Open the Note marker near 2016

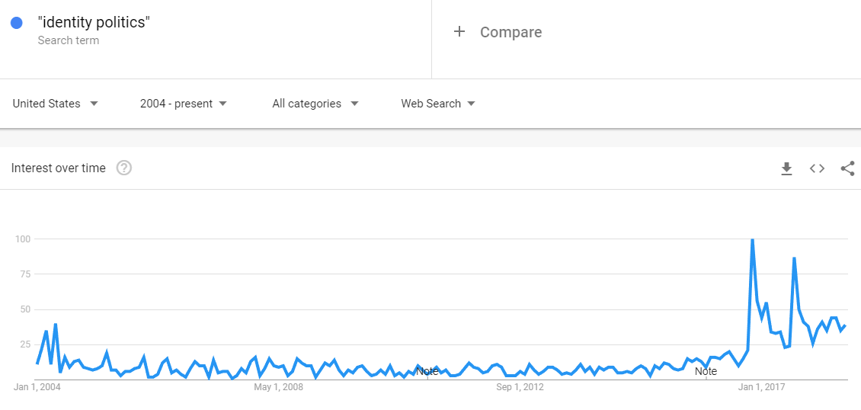pyautogui.click(x=706, y=372)
